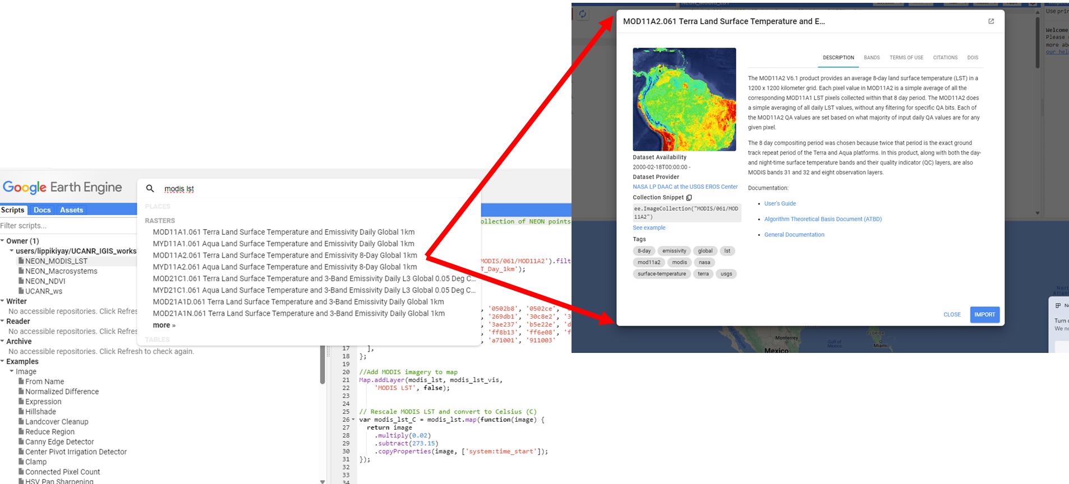The height and width of the screenshot is (484, 1069).
Task: Click the See example link
Action: (649, 228)
